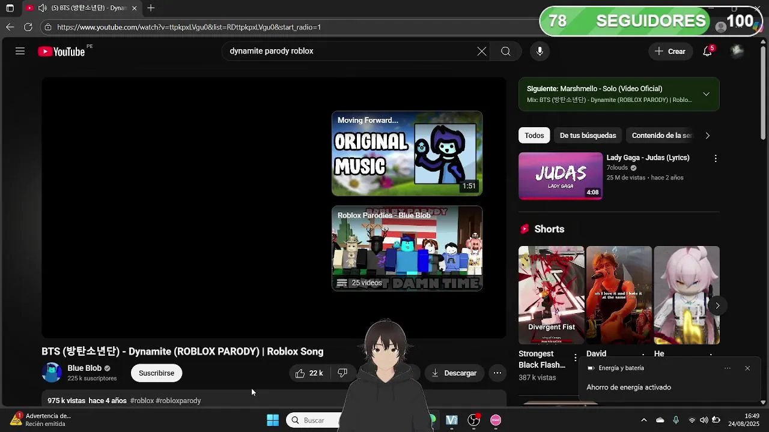Open a new browser tab

click(x=151, y=8)
